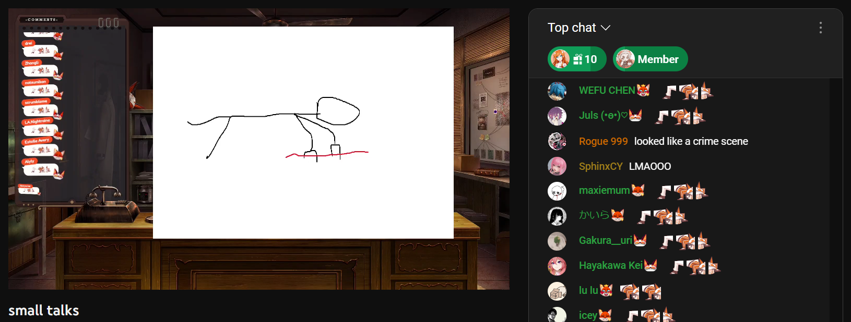Click fox emotes in lu lu's message
Image resolution: width=851 pixels, height=322 pixels.
point(641,291)
